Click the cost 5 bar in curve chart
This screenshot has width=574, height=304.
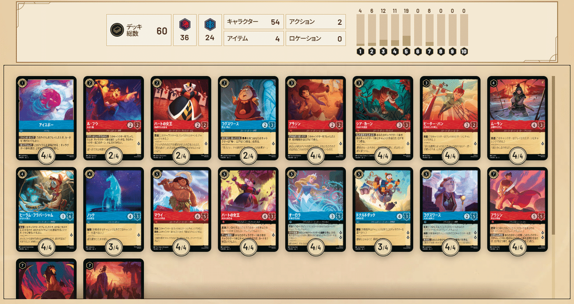point(407,30)
